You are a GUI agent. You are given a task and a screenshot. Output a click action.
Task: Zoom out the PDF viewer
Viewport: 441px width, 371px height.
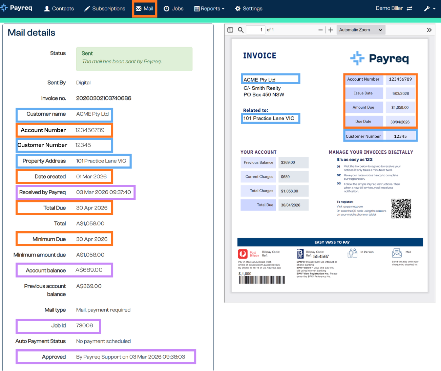click(320, 30)
